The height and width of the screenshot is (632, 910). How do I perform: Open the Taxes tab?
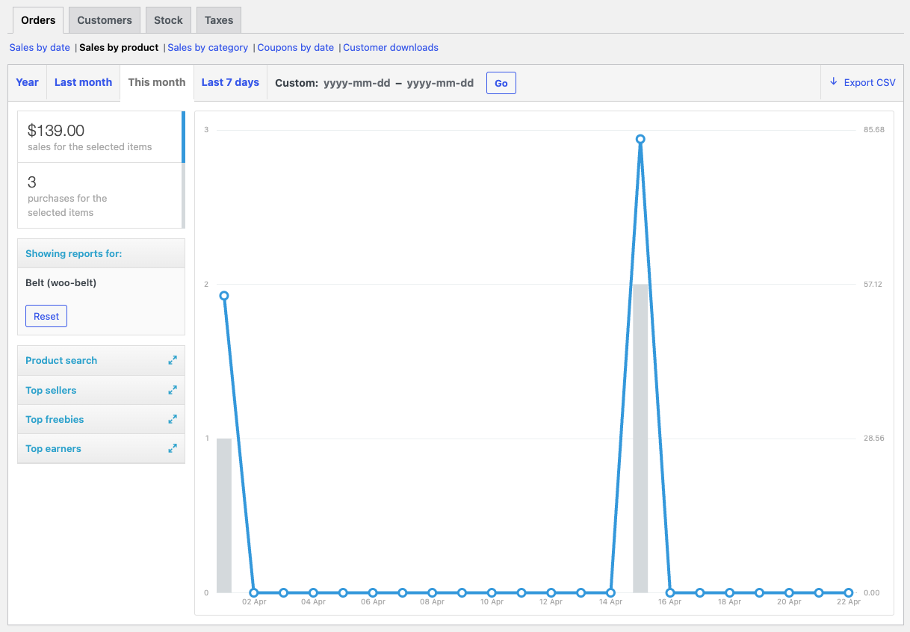pos(219,20)
